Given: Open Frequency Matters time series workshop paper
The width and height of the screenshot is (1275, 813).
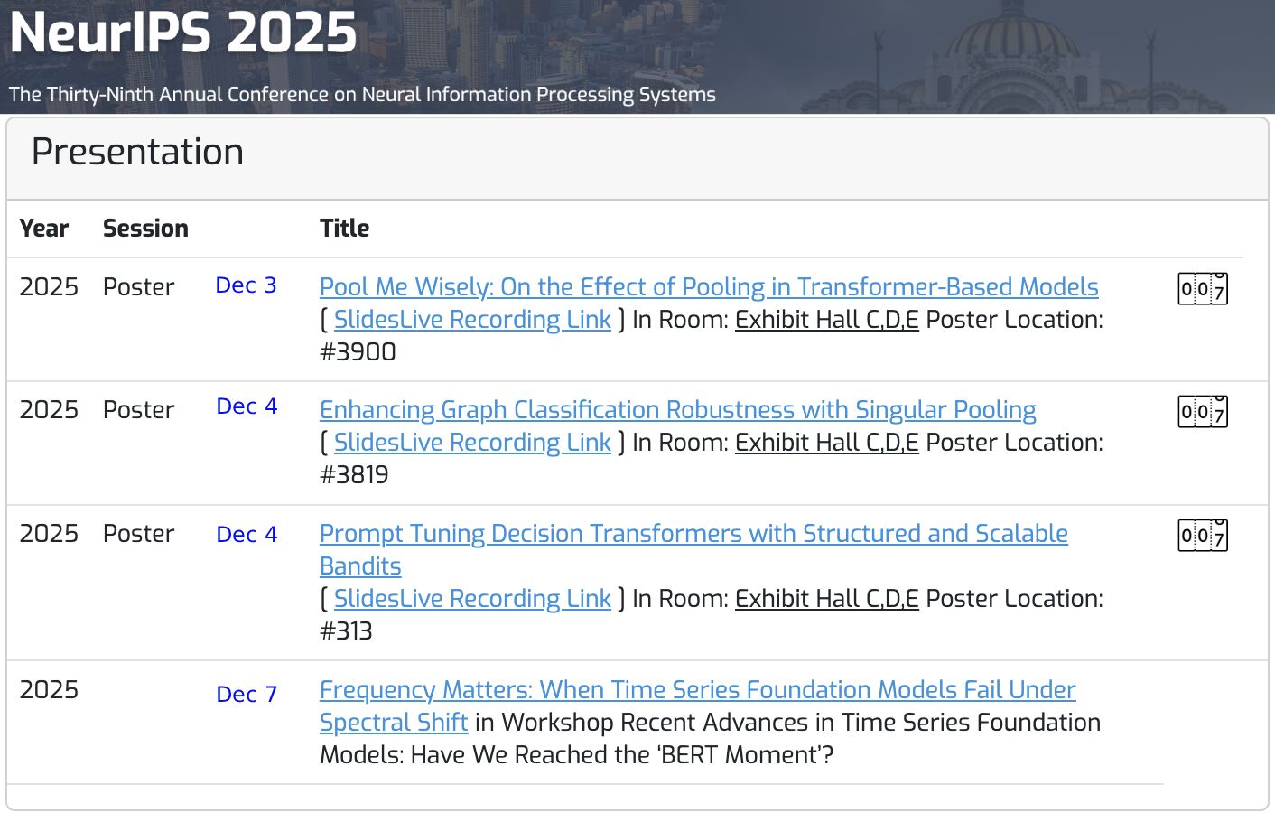Looking at the screenshot, I should pos(696,690).
